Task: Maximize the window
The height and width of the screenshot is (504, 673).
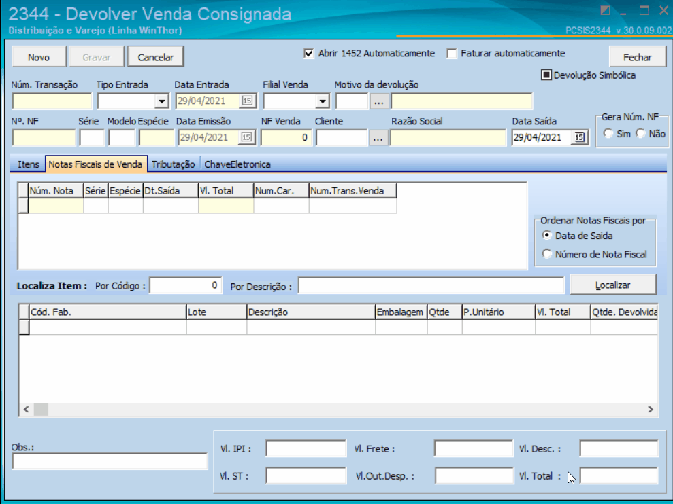Action: 644,11
